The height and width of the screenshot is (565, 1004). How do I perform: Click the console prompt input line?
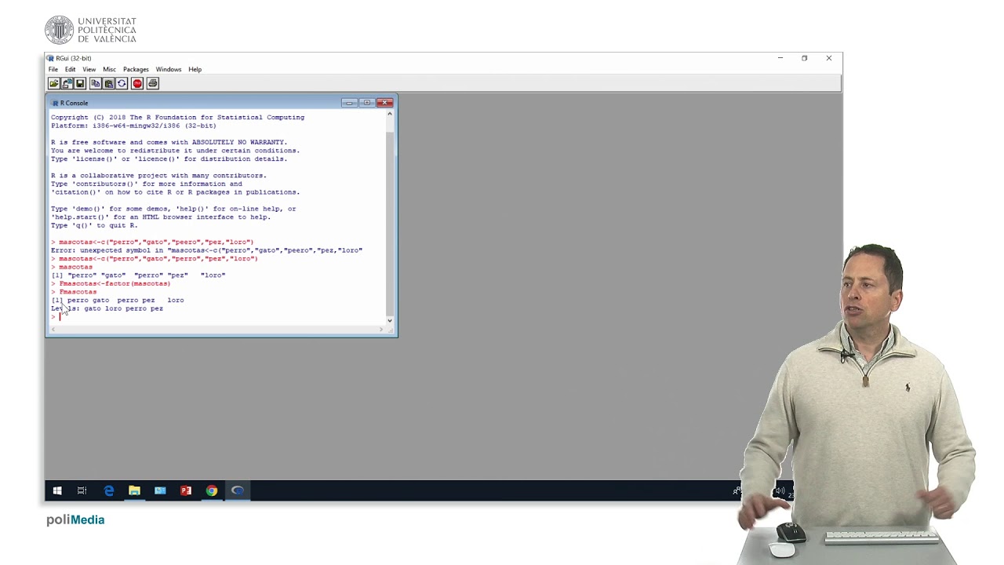tap(217, 317)
